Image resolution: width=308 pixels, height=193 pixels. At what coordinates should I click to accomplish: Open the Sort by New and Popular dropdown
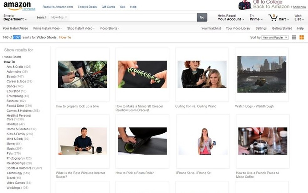275,37
